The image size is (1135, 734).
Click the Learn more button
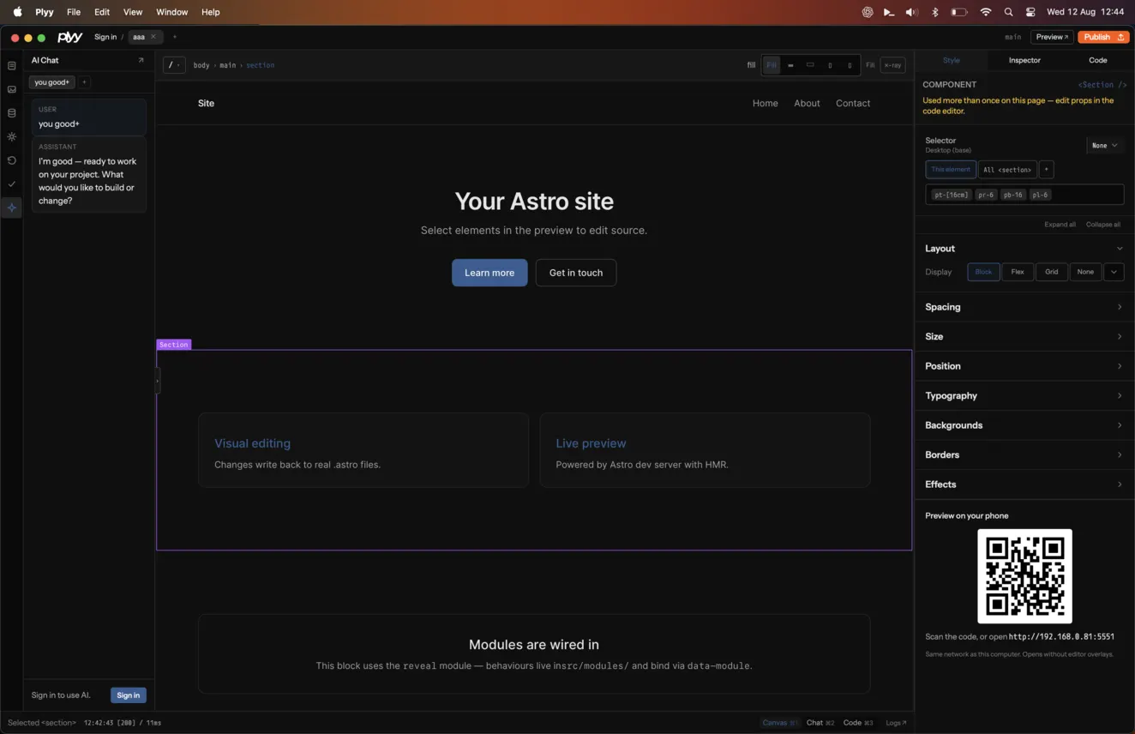click(489, 273)
